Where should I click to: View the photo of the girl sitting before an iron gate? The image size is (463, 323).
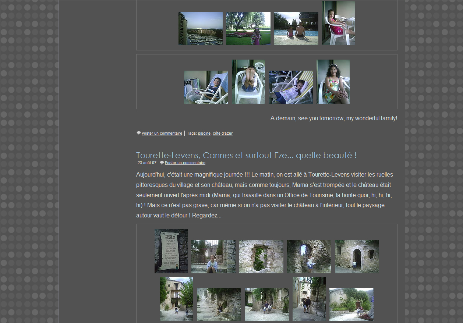(x=213, y=257)
